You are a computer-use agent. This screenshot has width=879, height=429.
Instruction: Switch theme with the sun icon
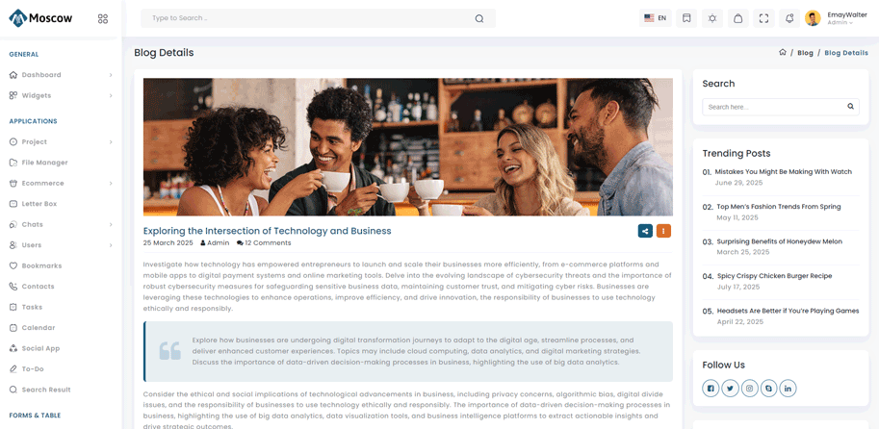pyautogui.click(x=712, y=18)
